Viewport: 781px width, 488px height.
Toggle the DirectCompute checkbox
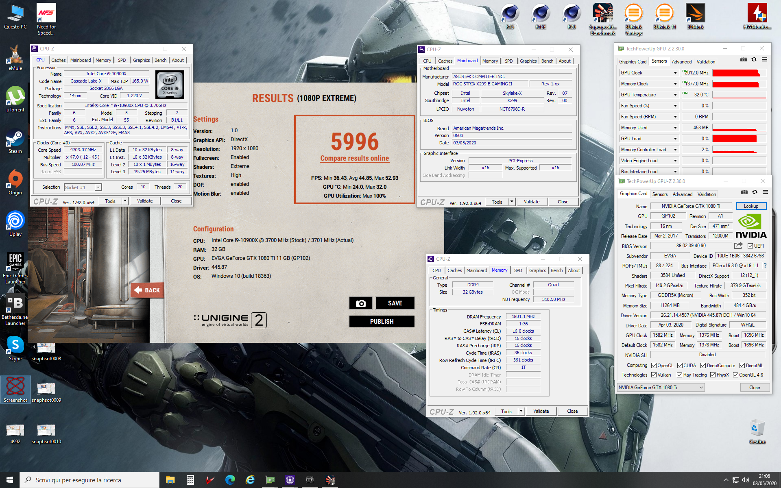coord(703,365)
